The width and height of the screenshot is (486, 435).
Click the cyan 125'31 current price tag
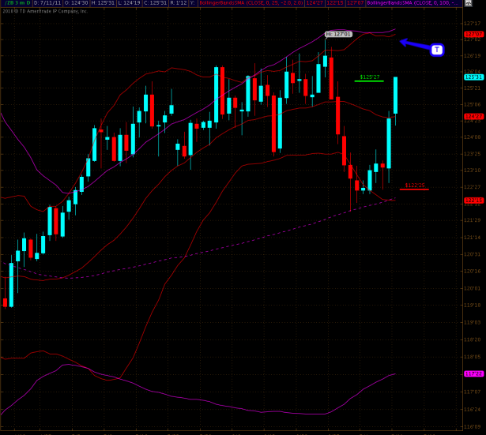tap(473, 77)
